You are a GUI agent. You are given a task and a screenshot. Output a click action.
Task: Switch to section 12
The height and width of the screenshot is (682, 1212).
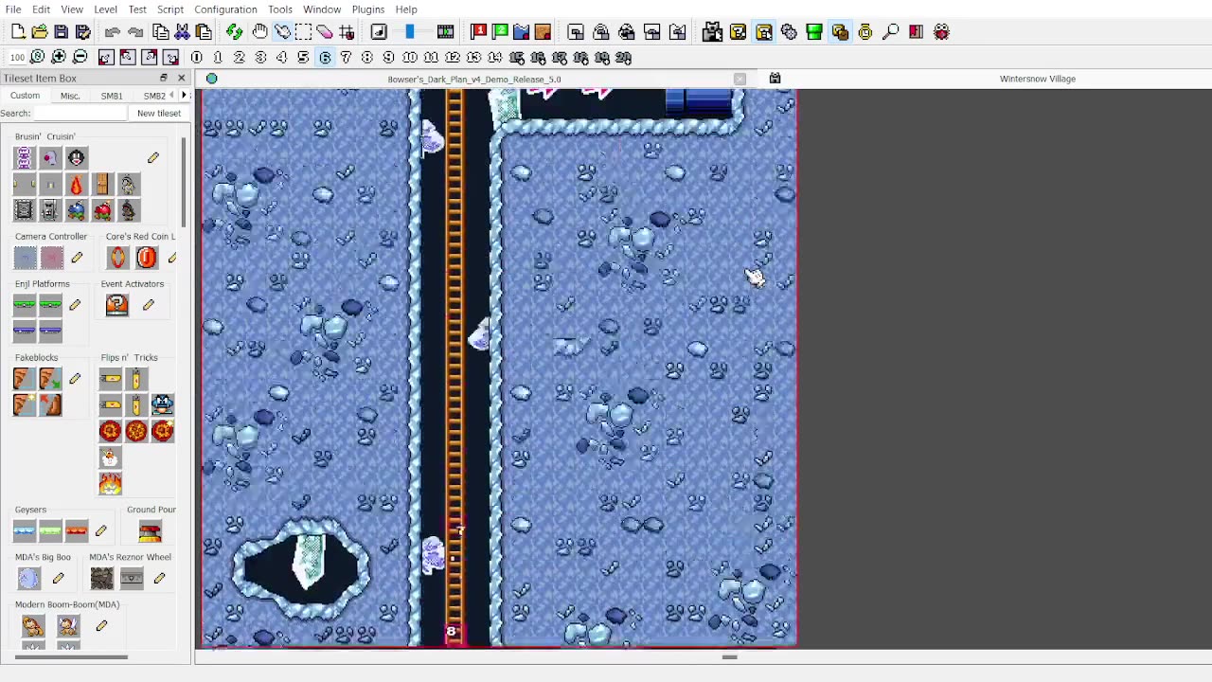point(453,58)
